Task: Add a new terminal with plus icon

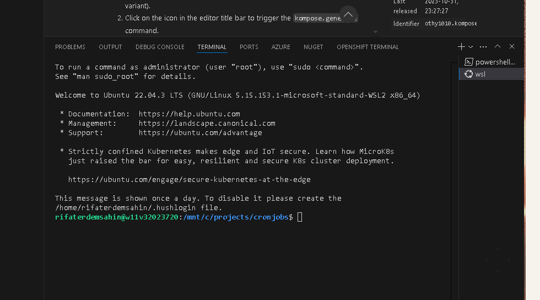Action: click(461, 46)
